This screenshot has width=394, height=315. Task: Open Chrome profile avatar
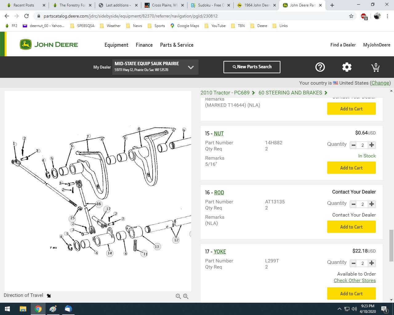pos(377,16)
